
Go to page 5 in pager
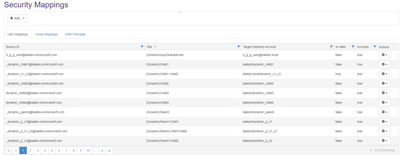tap(52, 150)
